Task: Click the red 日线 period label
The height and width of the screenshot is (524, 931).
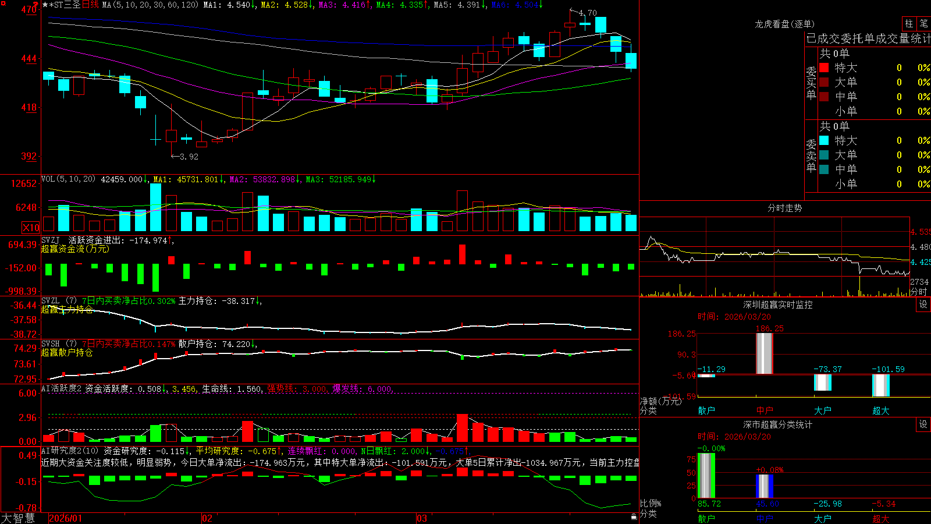Action: 90,5
